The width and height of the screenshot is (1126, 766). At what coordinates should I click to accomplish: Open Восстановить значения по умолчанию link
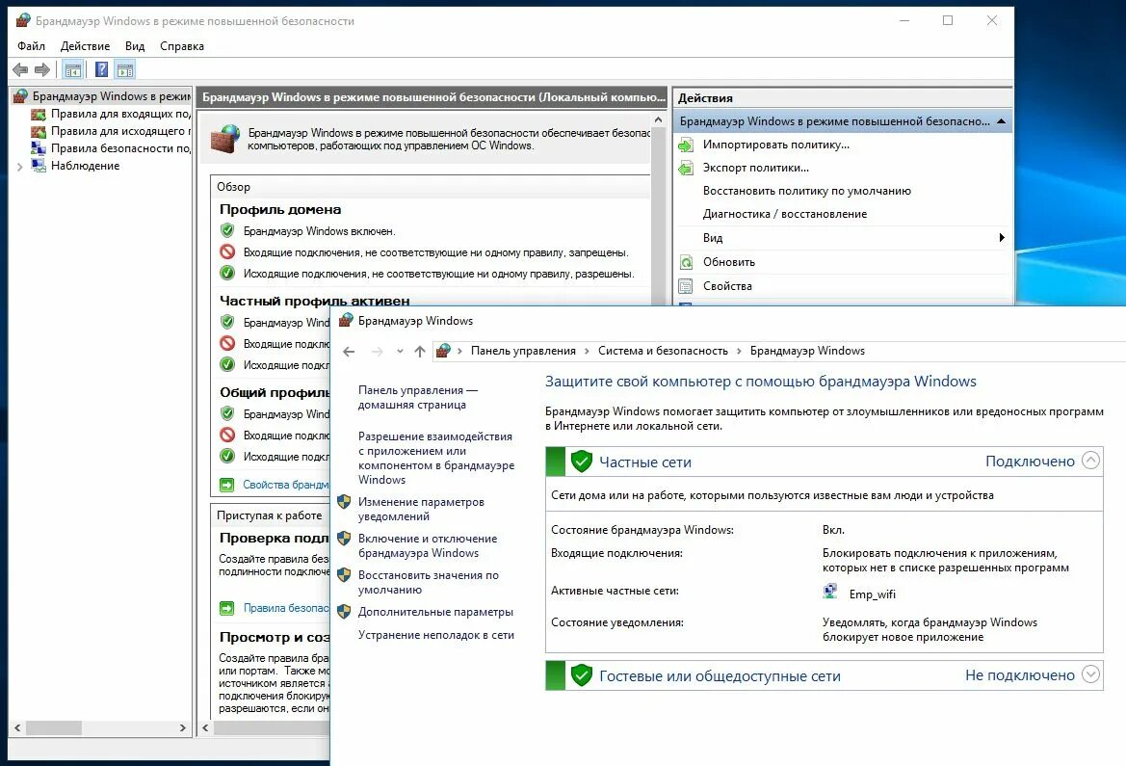428,582
